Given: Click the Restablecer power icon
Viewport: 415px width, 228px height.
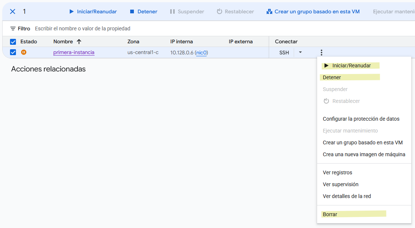Looking at the screenshot, I should click(220, 11).
